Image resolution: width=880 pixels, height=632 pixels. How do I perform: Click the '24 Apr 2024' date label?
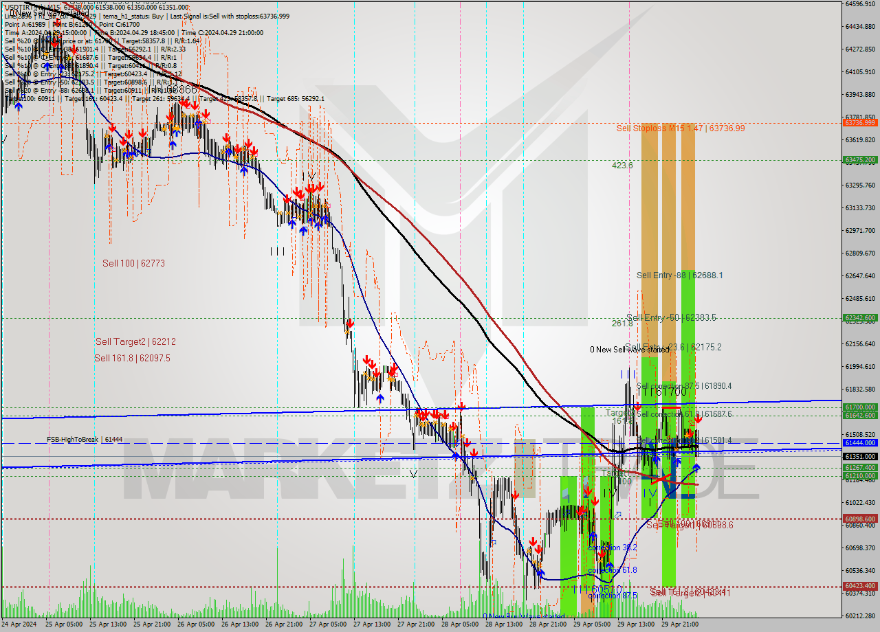tap(20, 624)
